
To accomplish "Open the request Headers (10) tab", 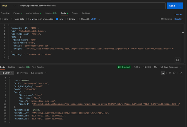I will point(51,13).
